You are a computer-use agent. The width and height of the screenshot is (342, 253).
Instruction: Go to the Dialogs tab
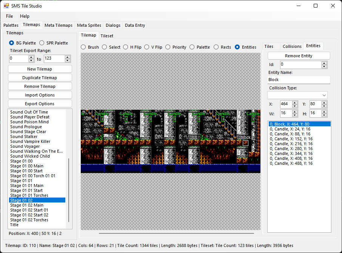113,25
